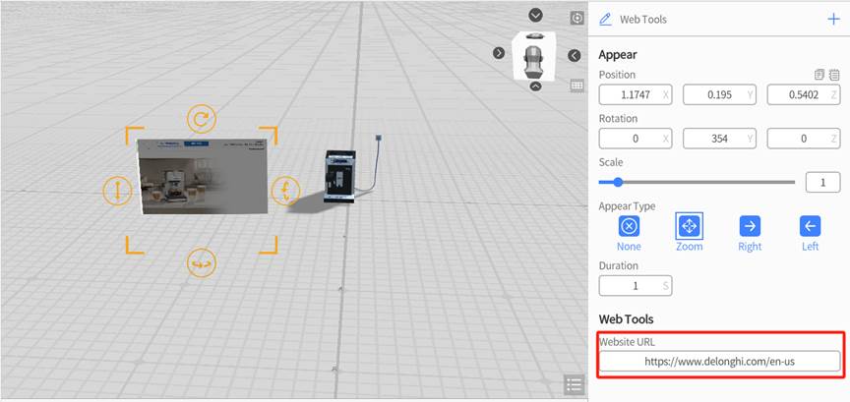The image size is (850, 402).
Task: Click the down chevron above the view cube
Action: (x=535, y=15)
